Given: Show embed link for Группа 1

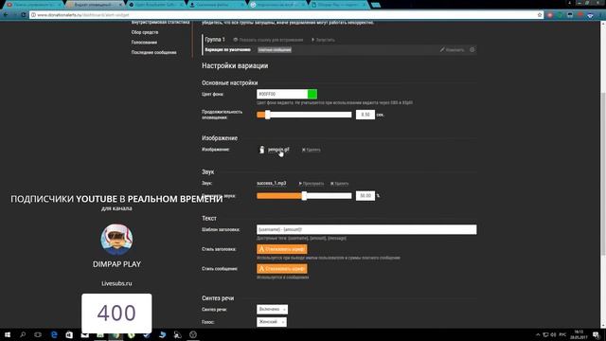Looking at the screenshot, I should tap(268, 40).
